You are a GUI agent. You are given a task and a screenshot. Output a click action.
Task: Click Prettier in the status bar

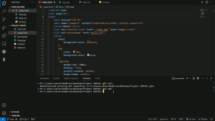point(203,119)
